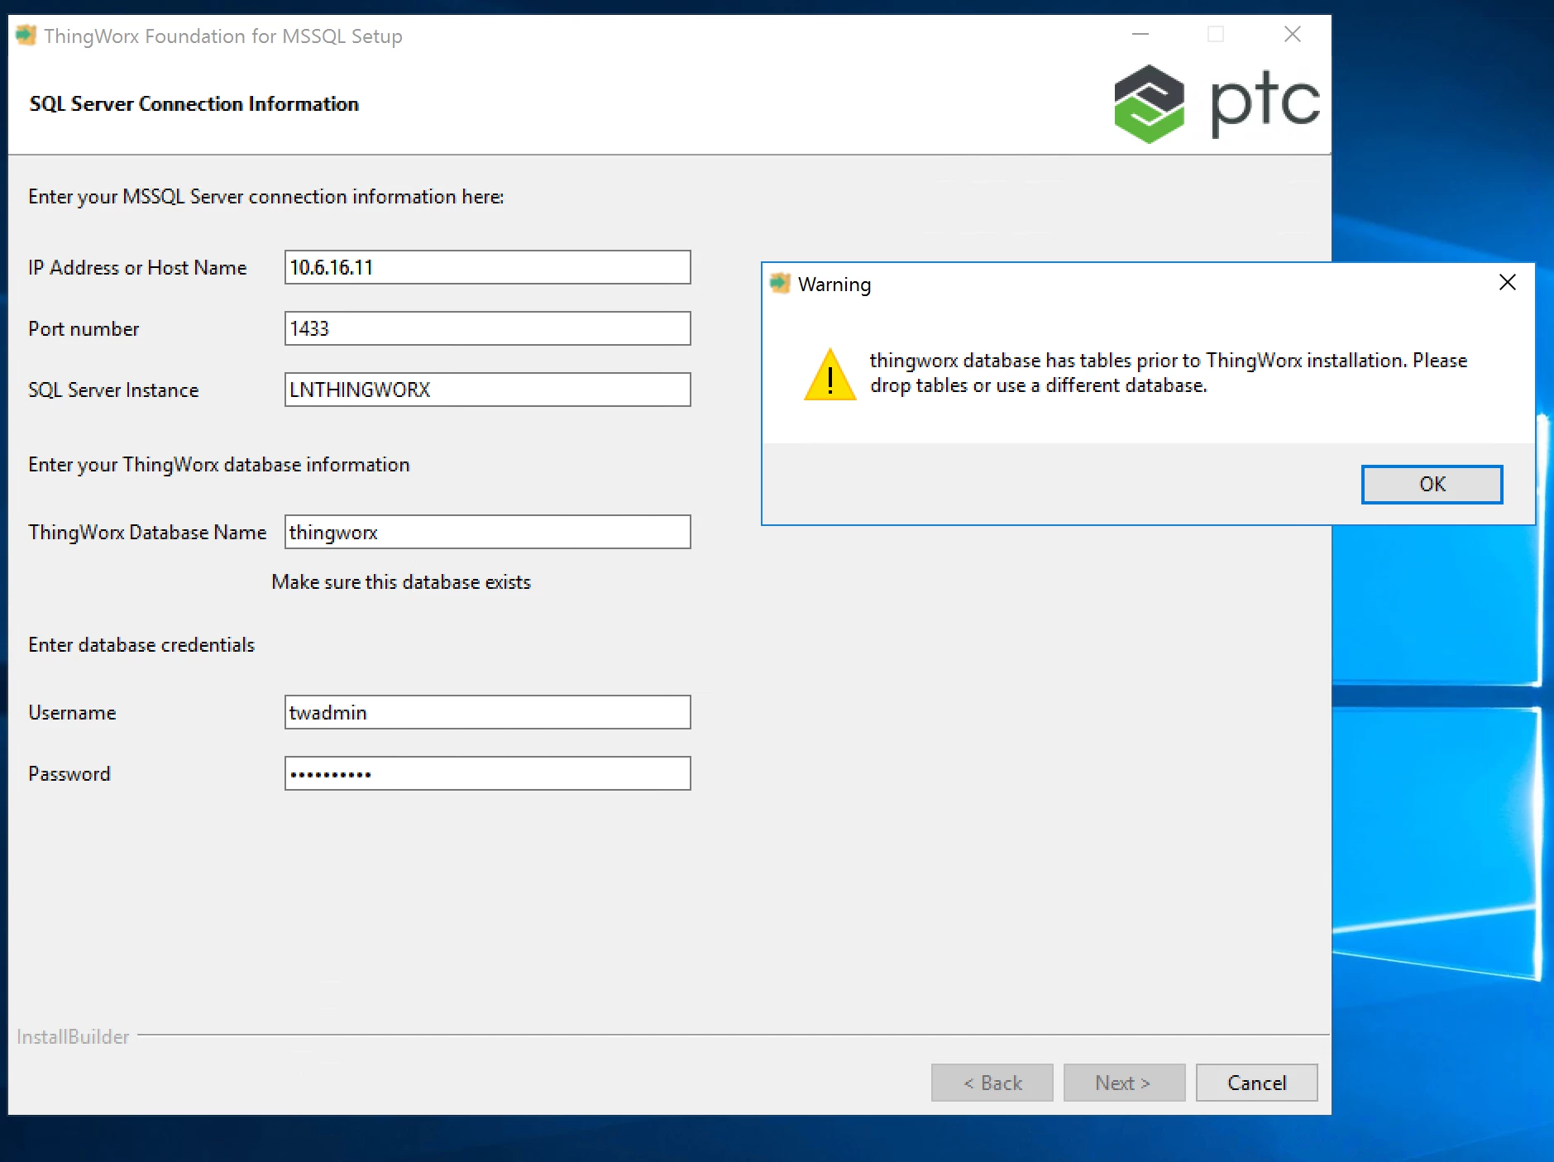Click the 'ThingWorx Foundation for MSSQL Setup' title text

pos(223,36)
